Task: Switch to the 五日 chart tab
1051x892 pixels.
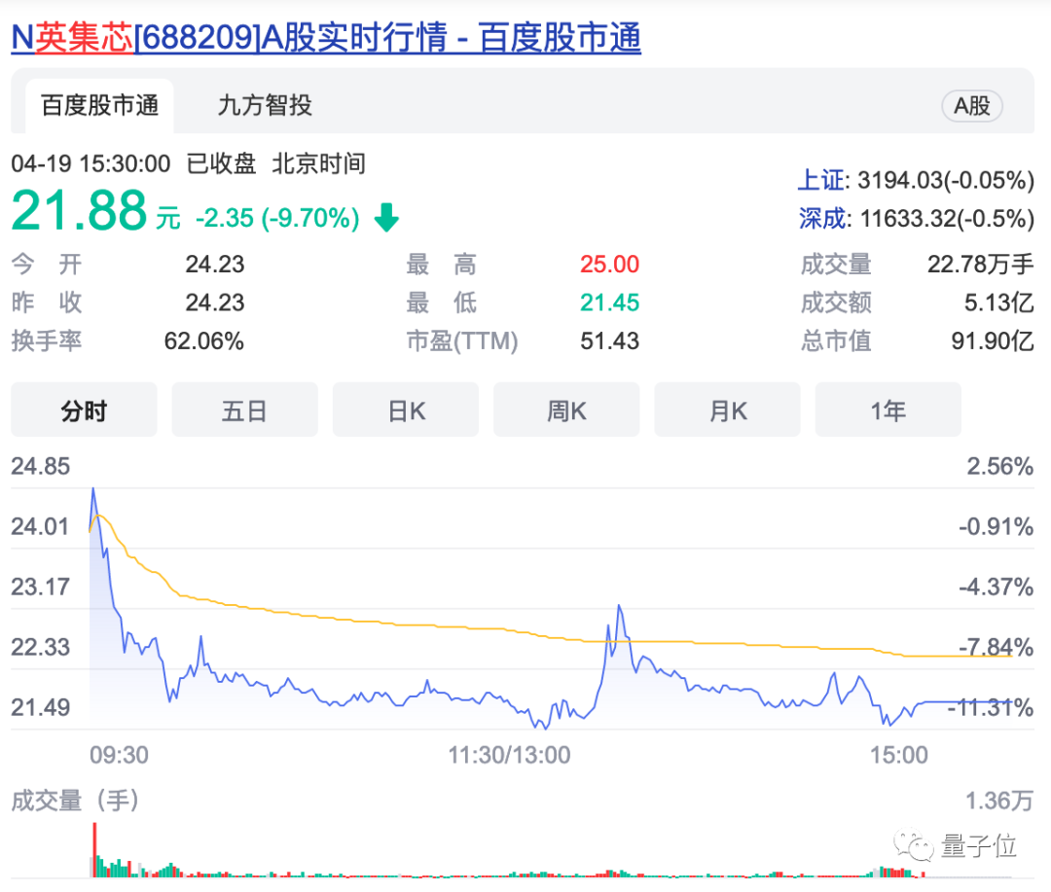Action: pyautogui.click(x=244, y=410)
